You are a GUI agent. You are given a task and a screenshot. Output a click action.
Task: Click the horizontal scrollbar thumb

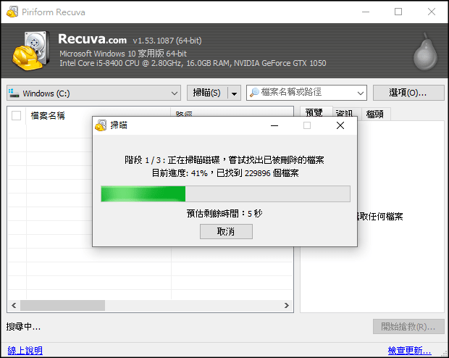(x=62, y=306)
